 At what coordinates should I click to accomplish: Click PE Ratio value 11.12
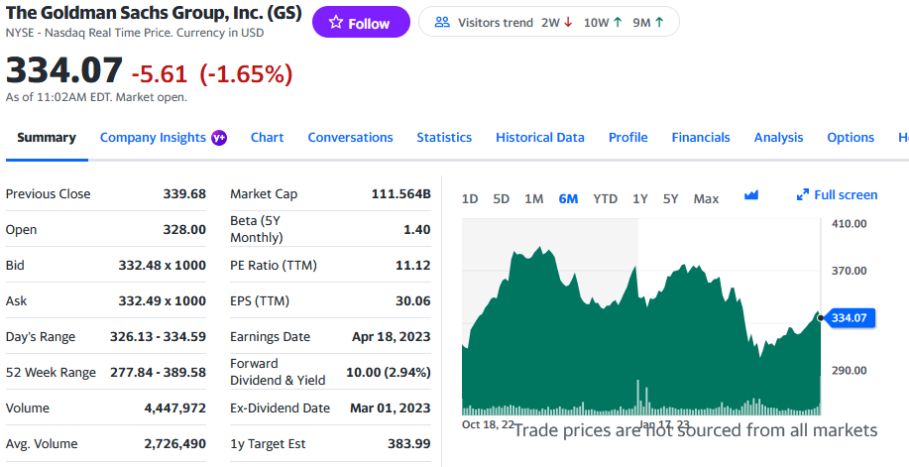pos(412,265)
